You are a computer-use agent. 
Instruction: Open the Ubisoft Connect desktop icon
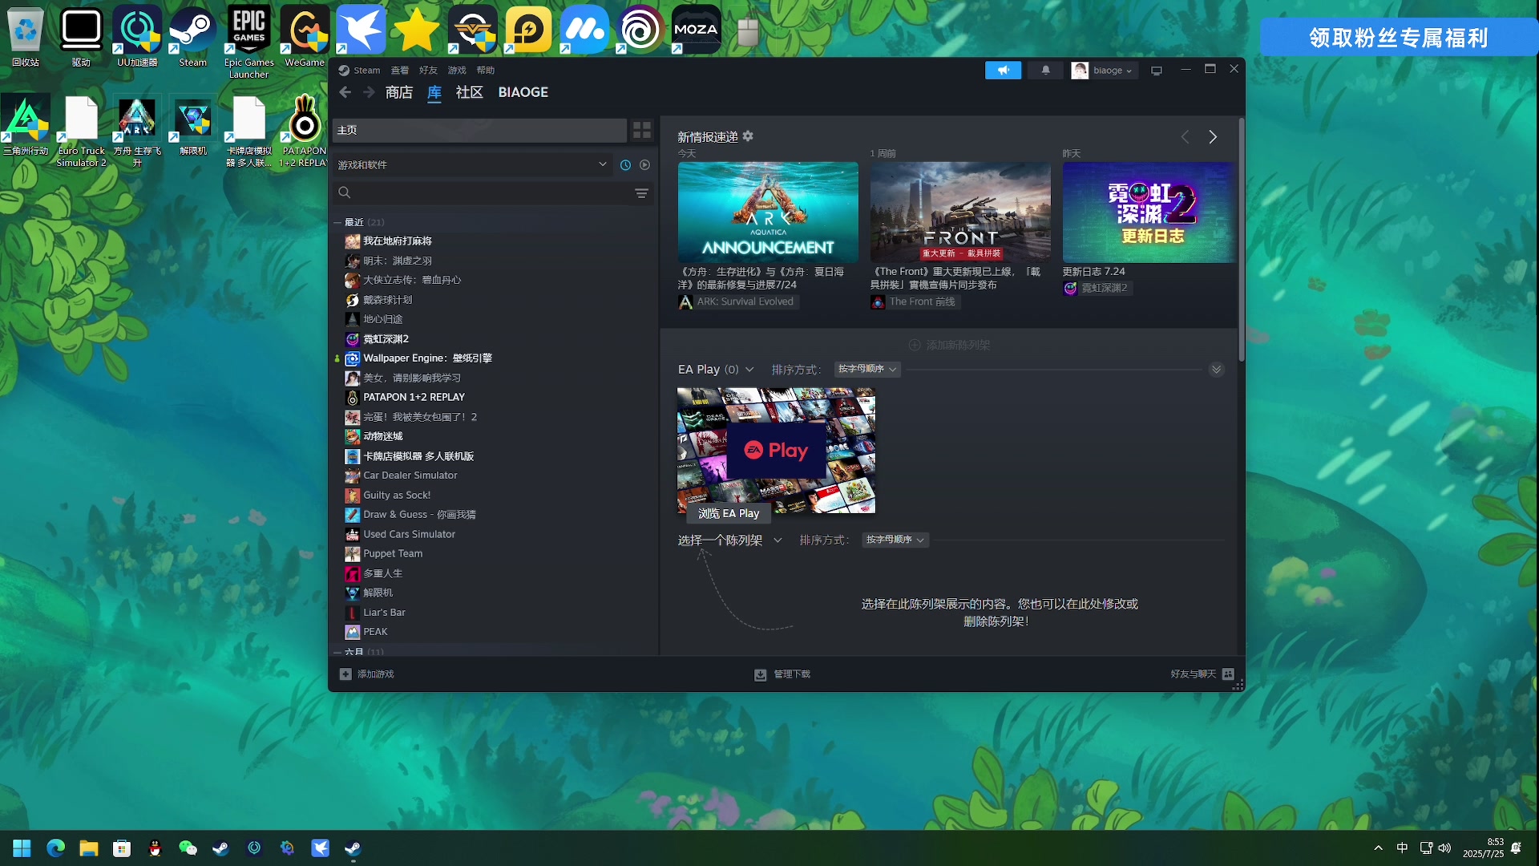[x=640, y=30]
